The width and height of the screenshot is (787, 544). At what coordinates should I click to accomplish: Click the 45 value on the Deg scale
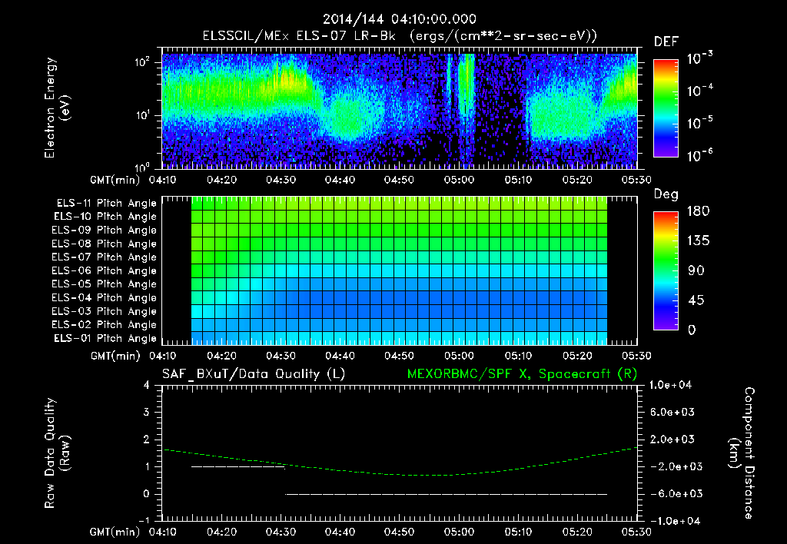click(x=696, y=300)
